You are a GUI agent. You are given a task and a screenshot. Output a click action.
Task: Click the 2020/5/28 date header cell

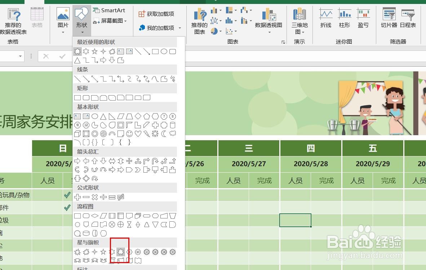tap(311, 164)
